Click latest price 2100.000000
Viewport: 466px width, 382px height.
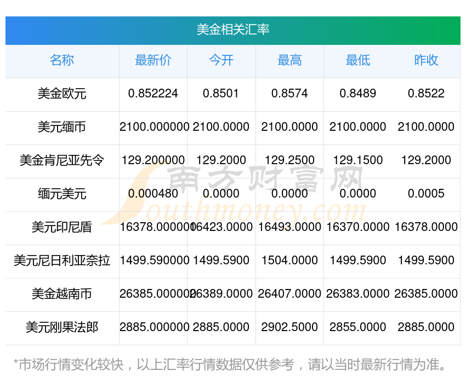tap(154, 127)
